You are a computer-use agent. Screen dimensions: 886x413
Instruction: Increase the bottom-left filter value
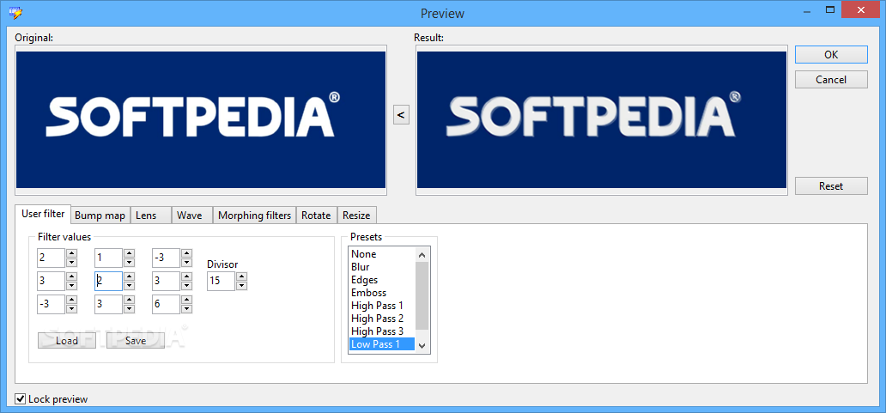(72, 299)
